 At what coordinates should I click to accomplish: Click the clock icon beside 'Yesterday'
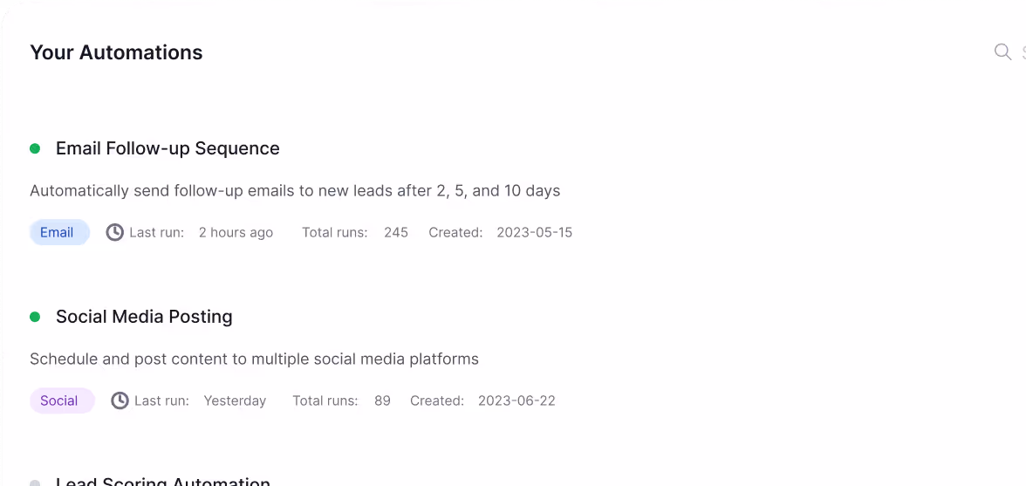[x=120, y=400]
